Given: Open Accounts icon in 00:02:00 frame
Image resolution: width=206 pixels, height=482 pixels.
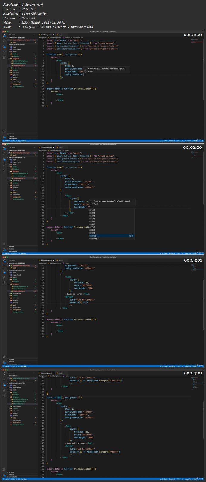Looking at the screenshot, I should [4, 244].
